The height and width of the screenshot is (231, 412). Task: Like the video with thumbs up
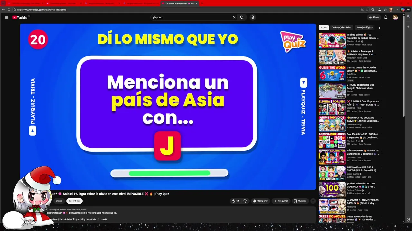click(235, 201)
